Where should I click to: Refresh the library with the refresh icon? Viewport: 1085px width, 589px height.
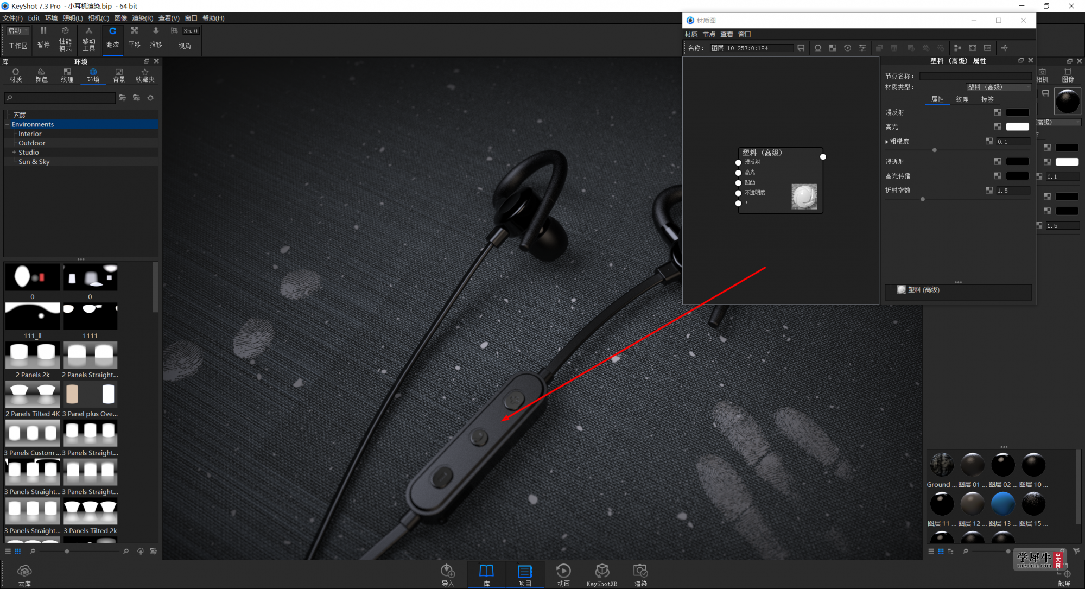[x=150, y=98]
